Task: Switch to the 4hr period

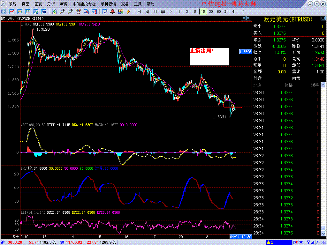Action: pyautogui.click(x=235, y=11)
